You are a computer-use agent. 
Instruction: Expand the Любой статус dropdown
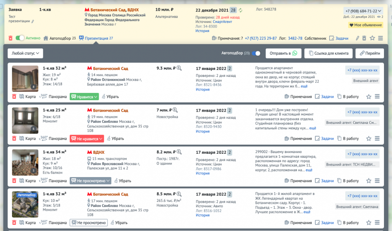point(25,54)
